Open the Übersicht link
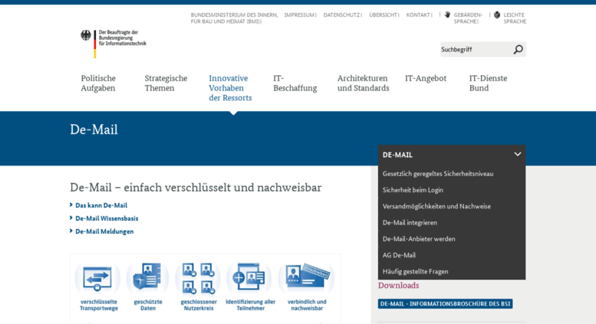Screen dimensions: 596x324 pyautogui.click(x=384, y=15)
